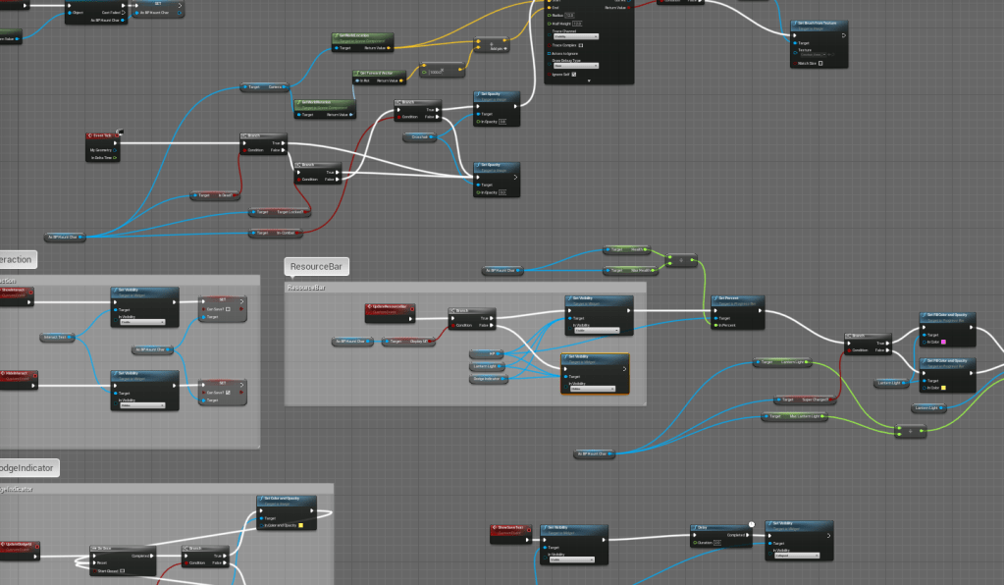Image resolution: width=1004 pixels, height=585 pixels.
Task: Select the Delay node
Action: tap(705, 527)
